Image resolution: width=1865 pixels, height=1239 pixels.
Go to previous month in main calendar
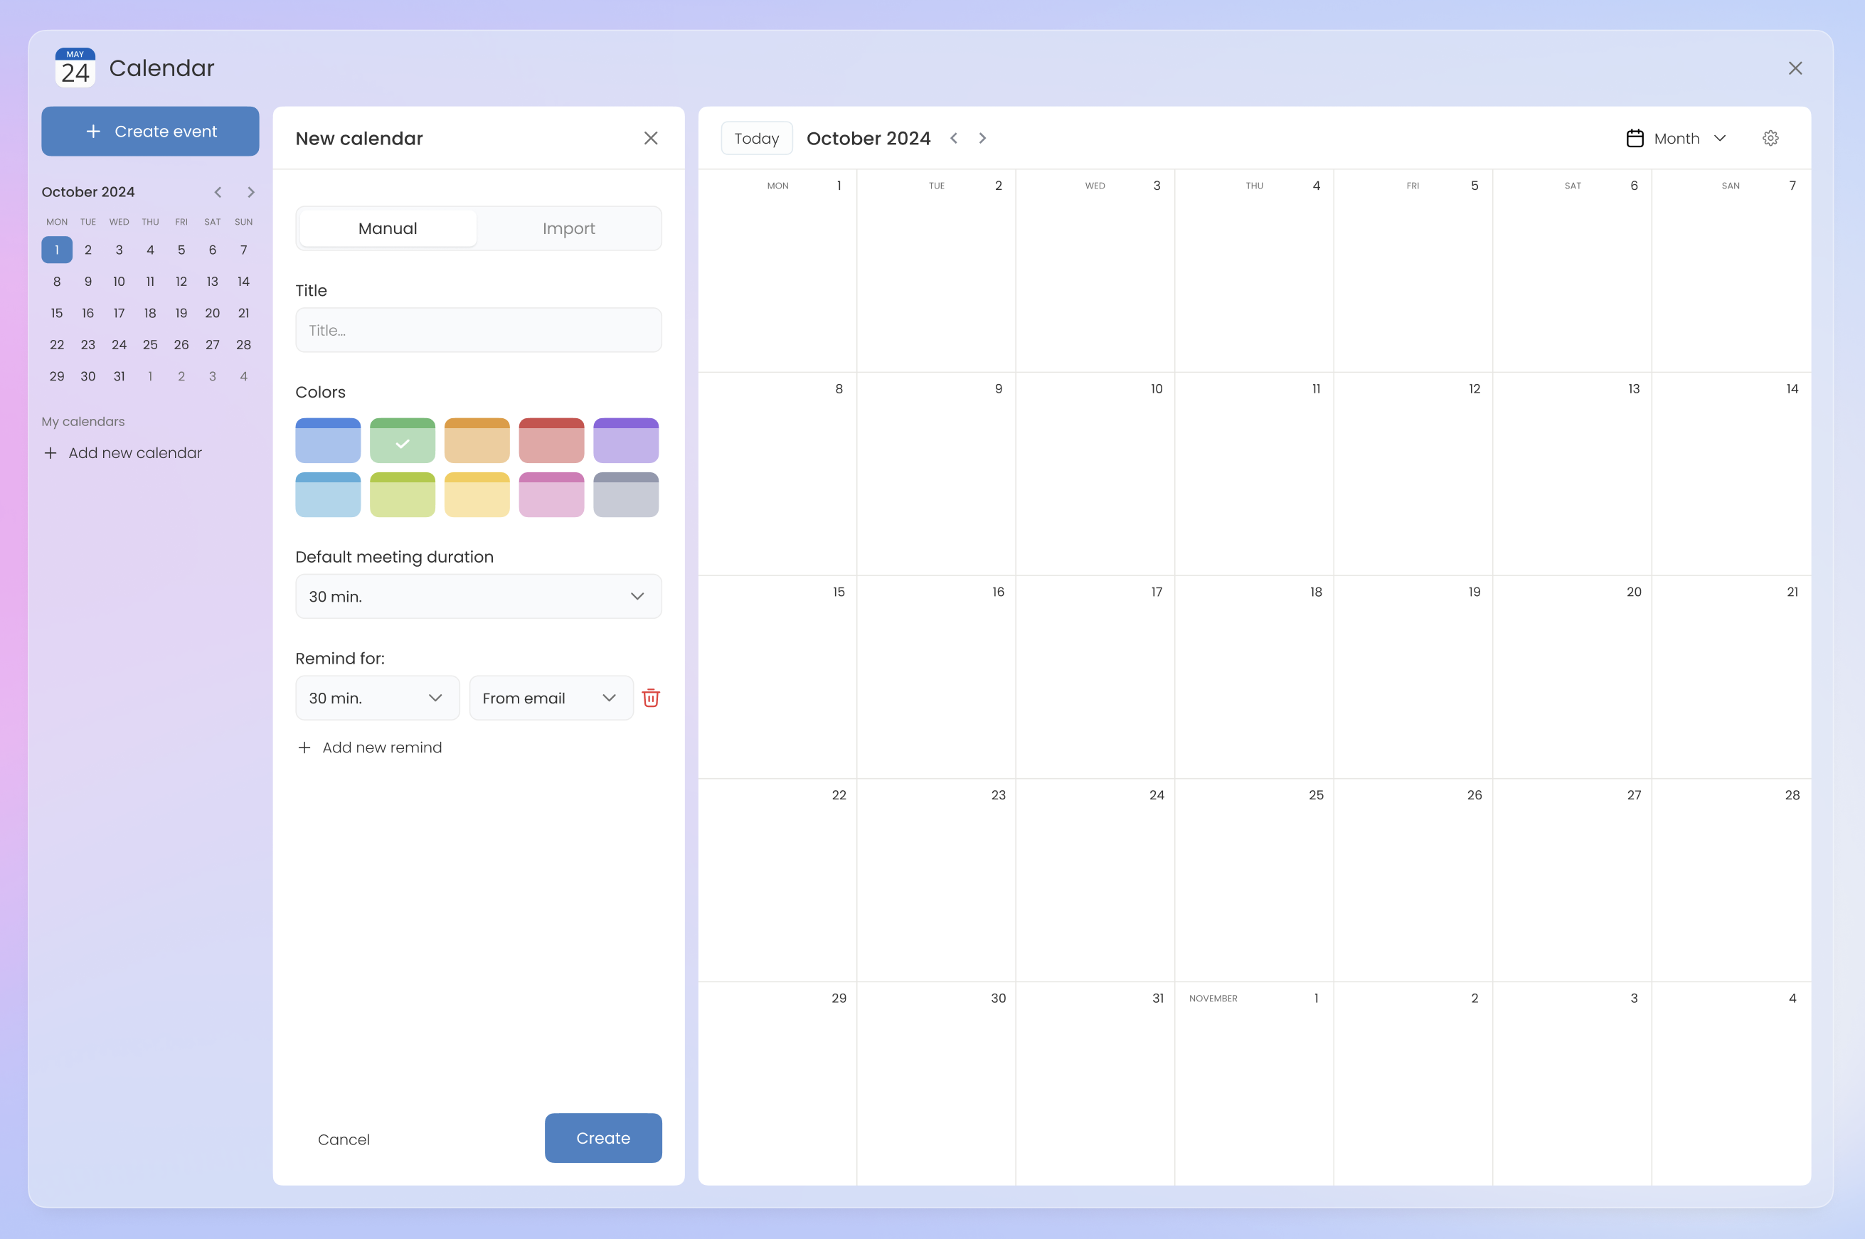(x=954, y=138)
